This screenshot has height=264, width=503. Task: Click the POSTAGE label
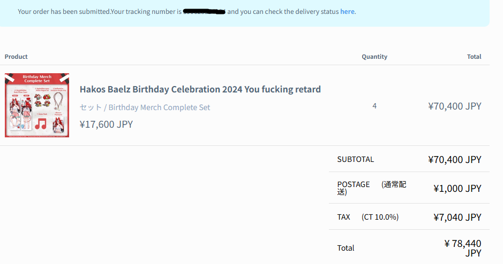pyautogui.click(x=354, y=184)
